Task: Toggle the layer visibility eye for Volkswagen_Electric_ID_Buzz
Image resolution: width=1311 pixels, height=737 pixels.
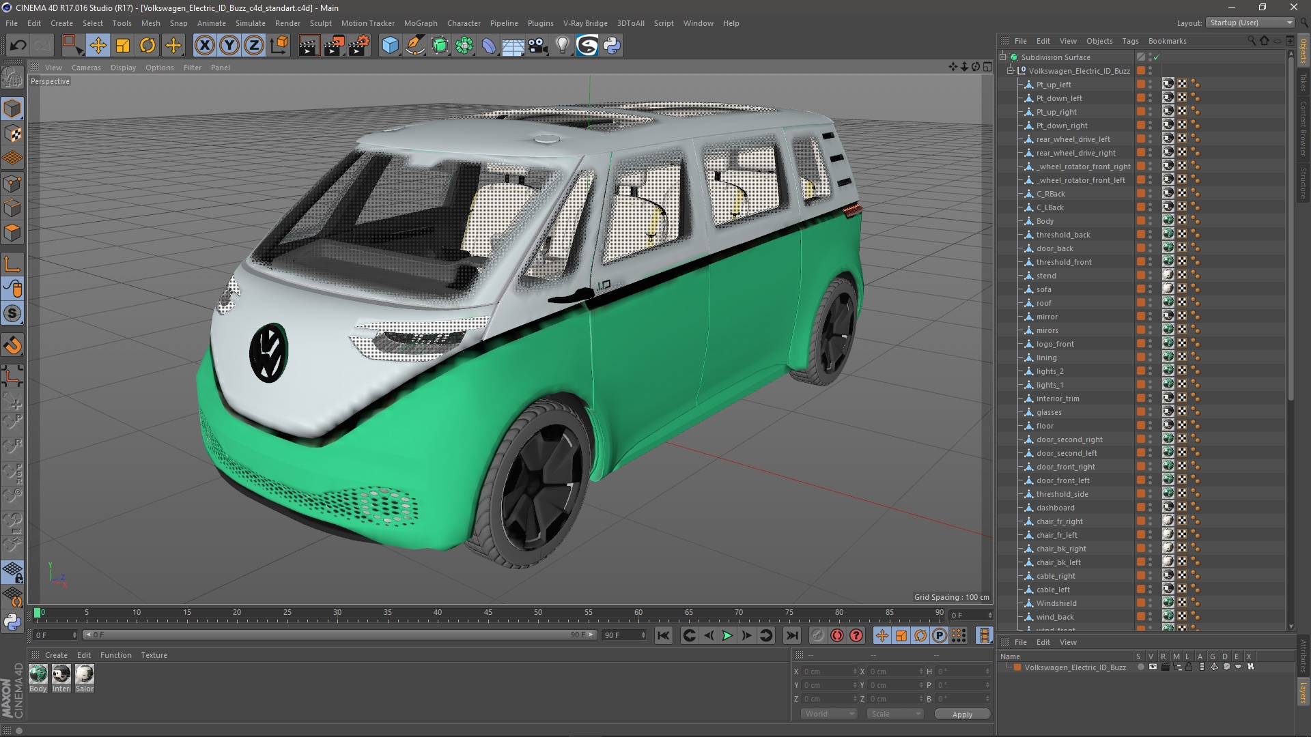Action: (x=1153, y=667)
